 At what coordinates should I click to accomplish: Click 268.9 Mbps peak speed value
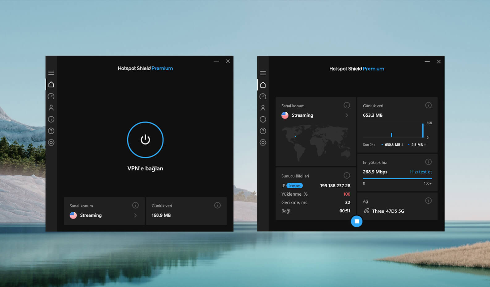click(x=375, y=172)
